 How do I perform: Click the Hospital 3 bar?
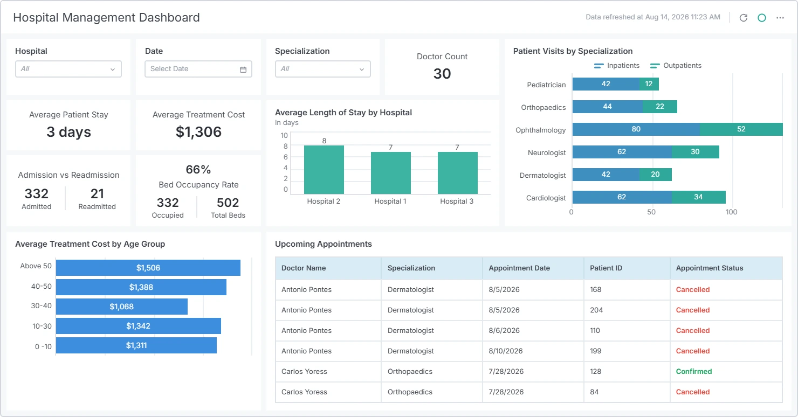click(458, 173)
